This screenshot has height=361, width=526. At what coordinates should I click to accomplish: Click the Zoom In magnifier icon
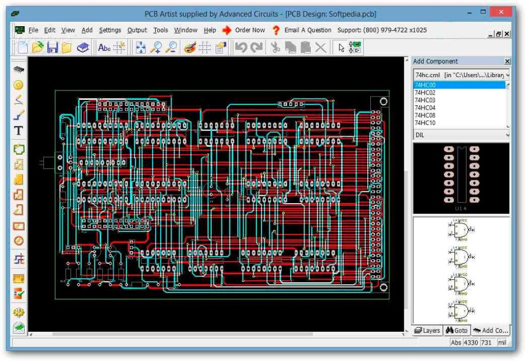[157, 48]
